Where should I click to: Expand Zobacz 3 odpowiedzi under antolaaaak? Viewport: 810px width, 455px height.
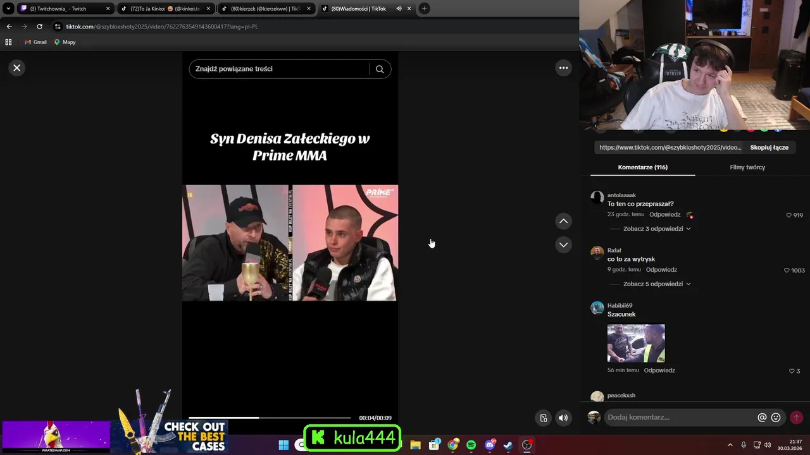pos(657,229)
